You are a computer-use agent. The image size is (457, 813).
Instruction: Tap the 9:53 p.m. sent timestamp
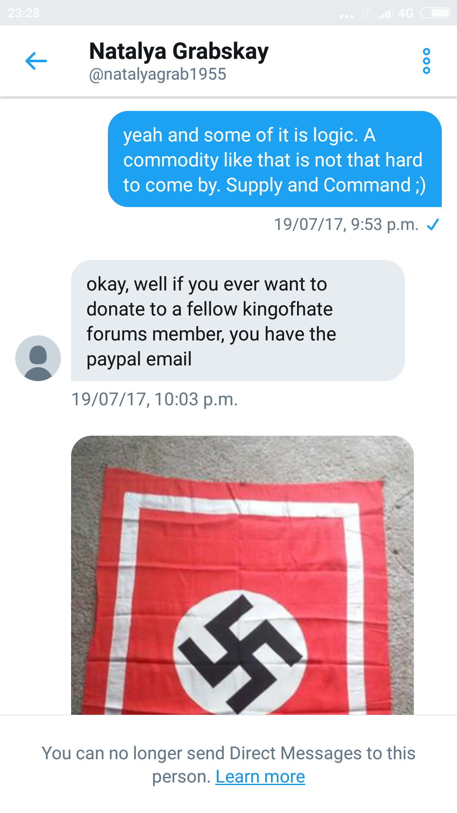pos(347,224)
